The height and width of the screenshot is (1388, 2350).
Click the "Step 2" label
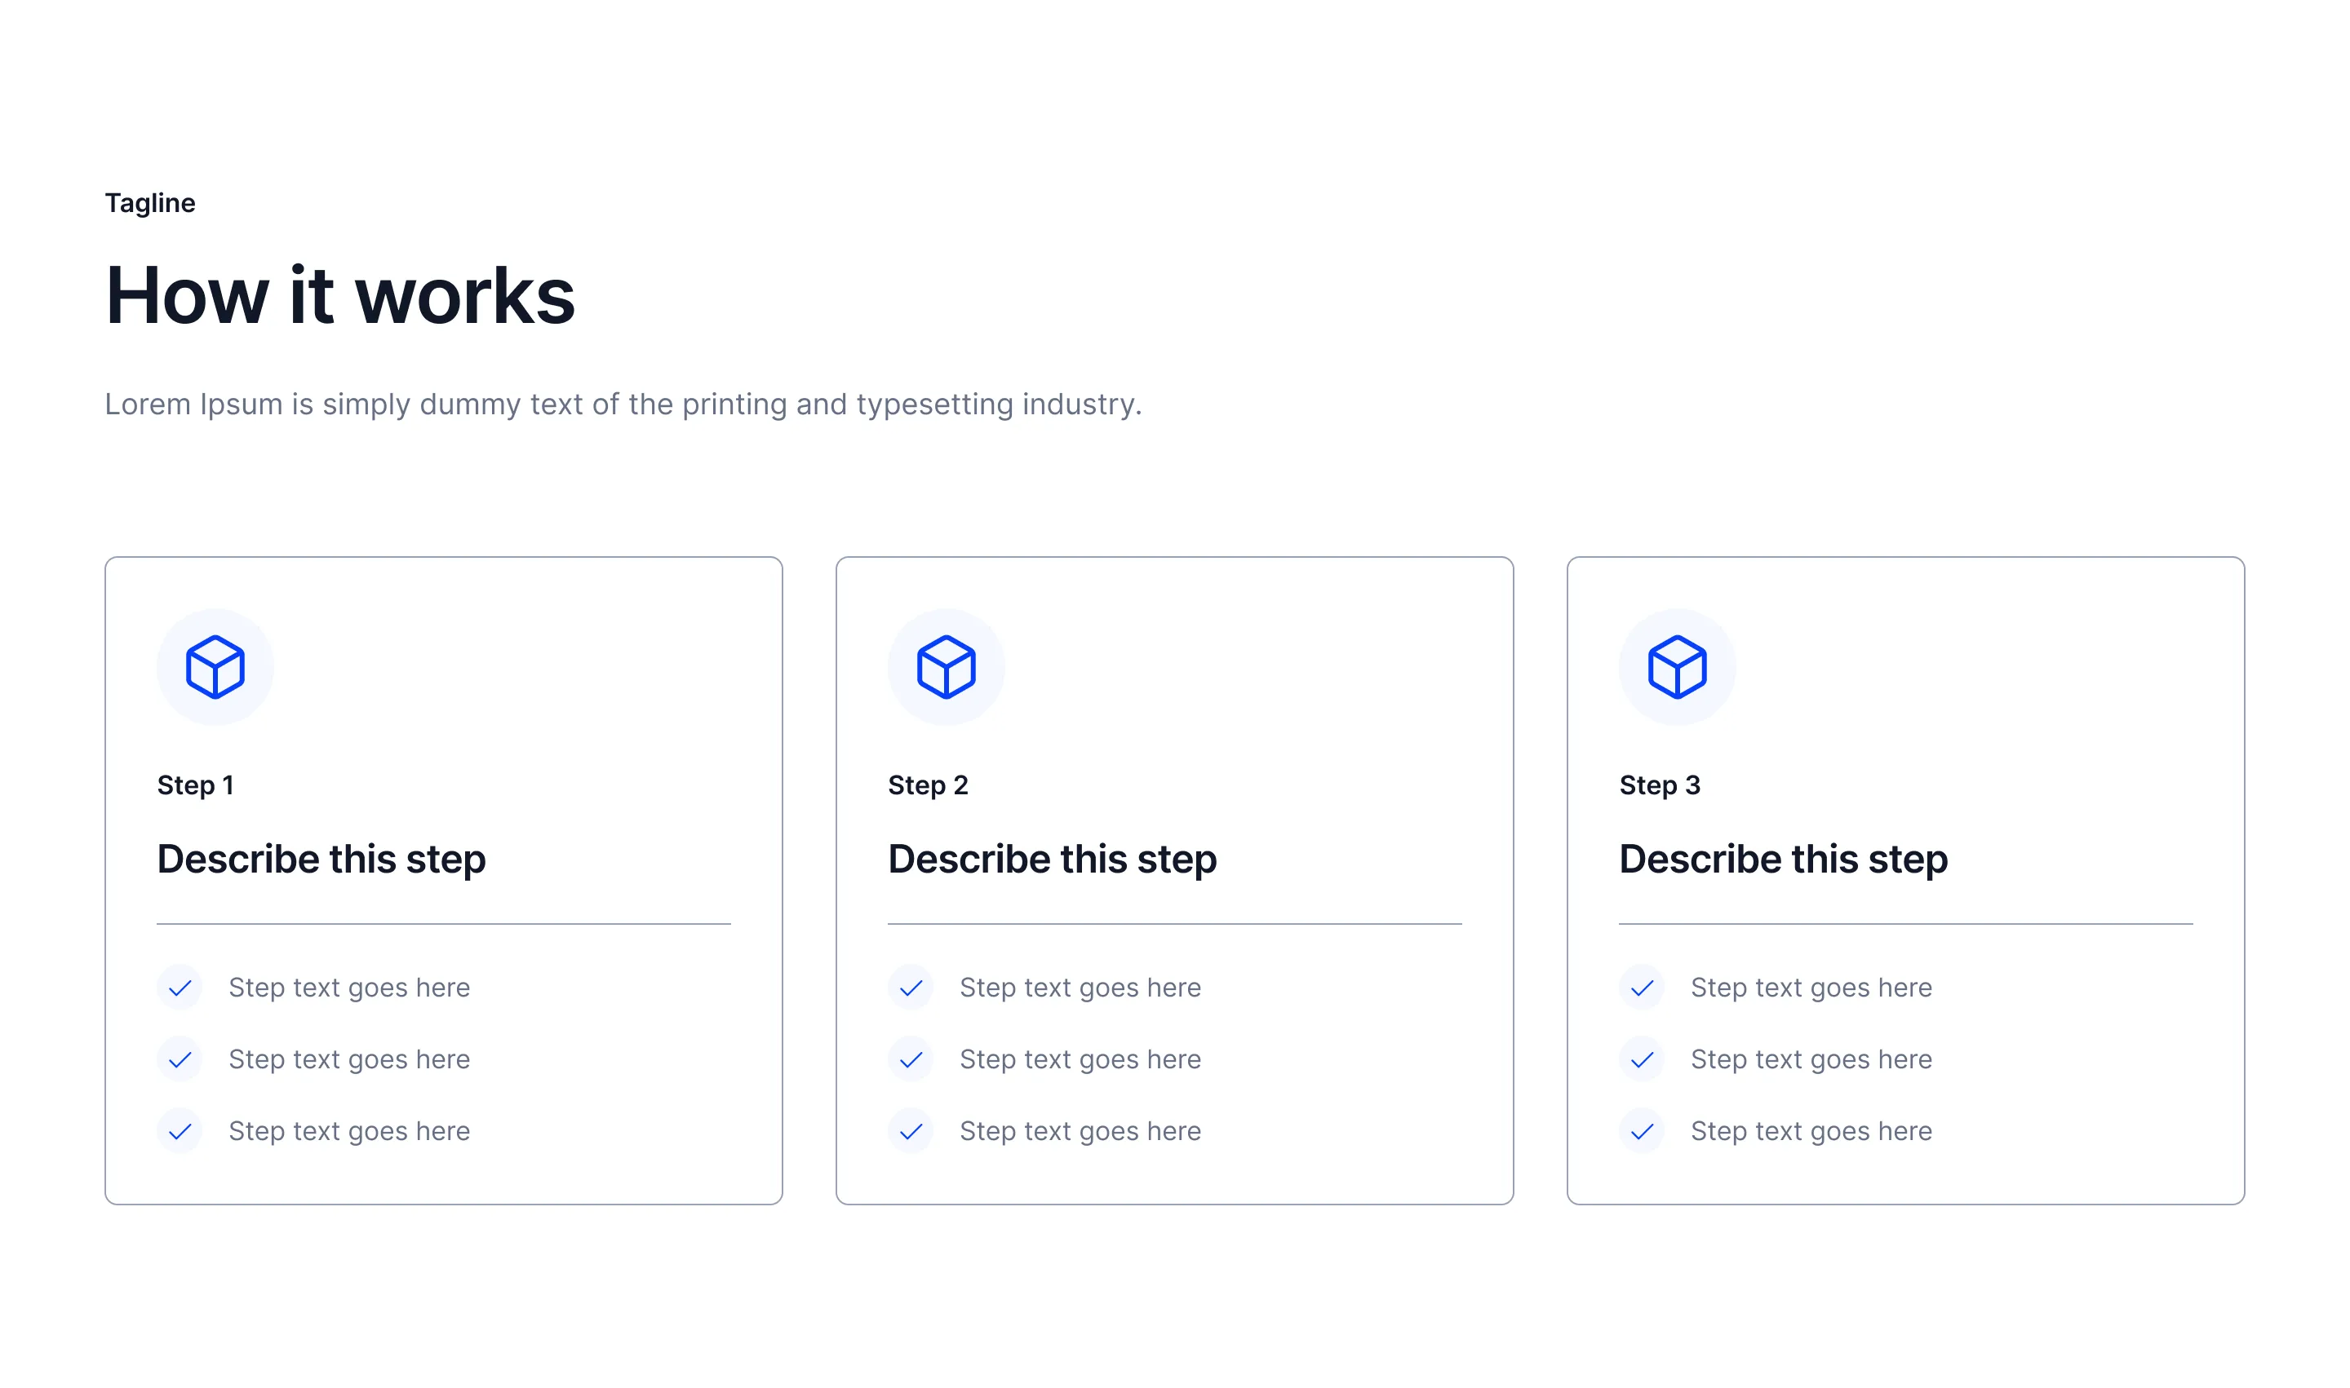click(x=928, y=785)
